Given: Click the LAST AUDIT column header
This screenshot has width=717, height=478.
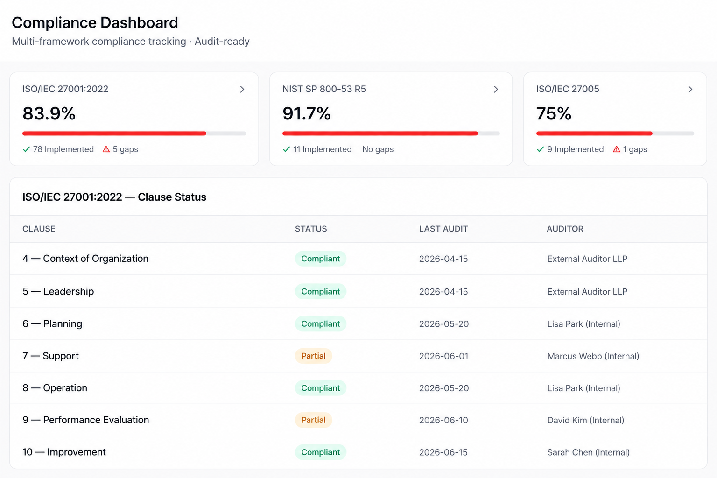Looking at the screenshot, I should (x=443, y=229).
